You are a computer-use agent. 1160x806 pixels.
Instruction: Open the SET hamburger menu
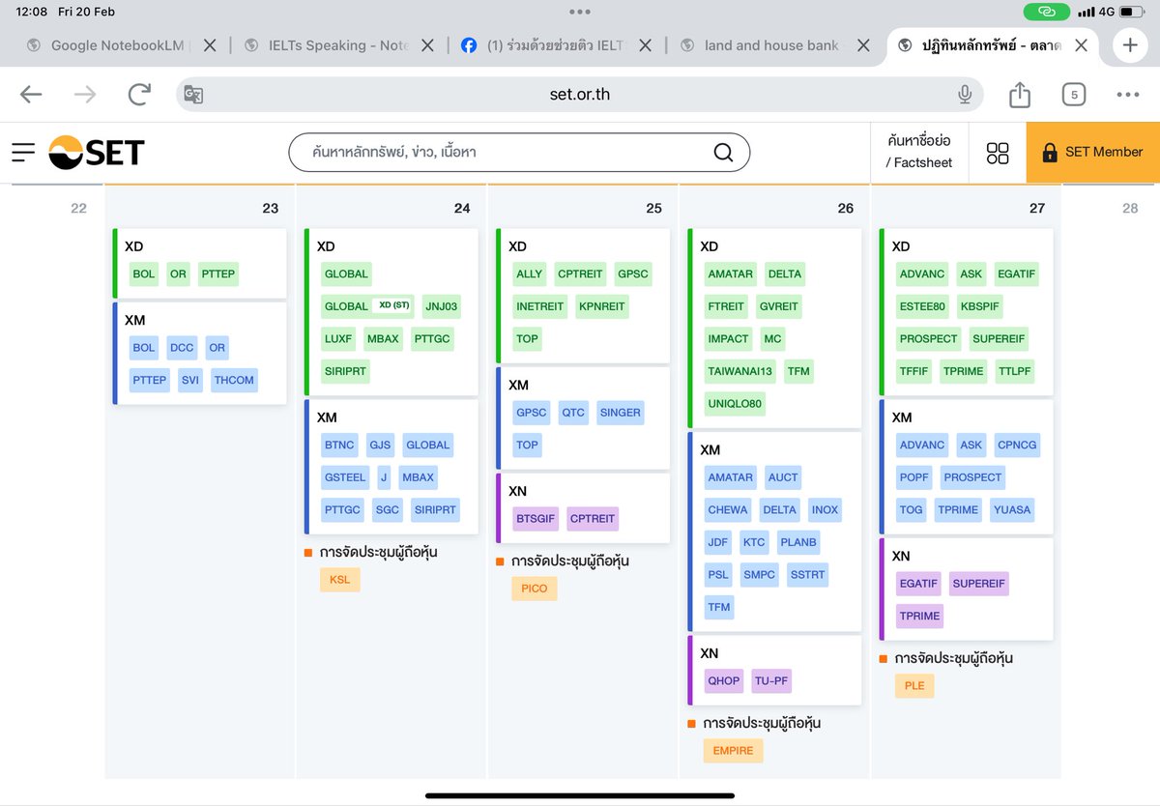tap(23, 152)
